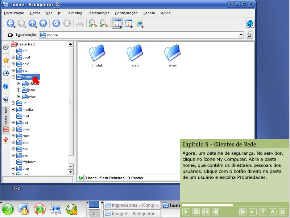Switch to icon view mode
This screenshot has width=290, height=218.
(117, 23)
